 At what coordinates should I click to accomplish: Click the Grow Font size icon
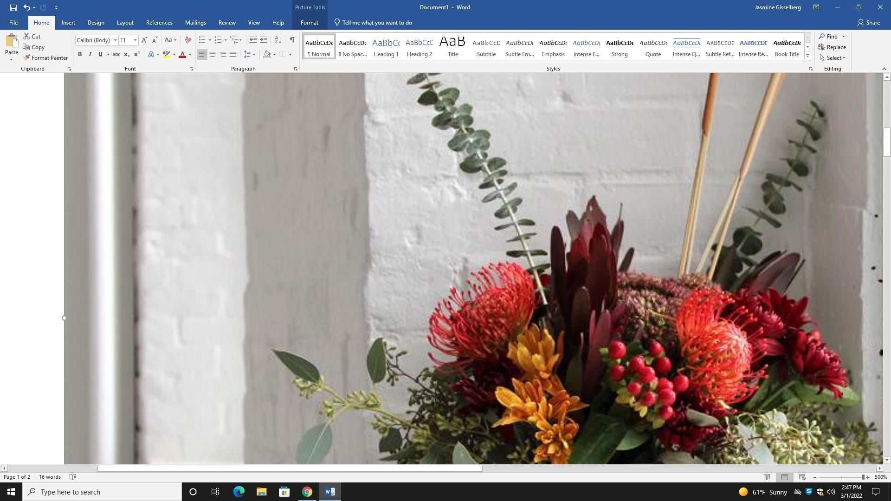pyautogui.click(x=144, y=40)
